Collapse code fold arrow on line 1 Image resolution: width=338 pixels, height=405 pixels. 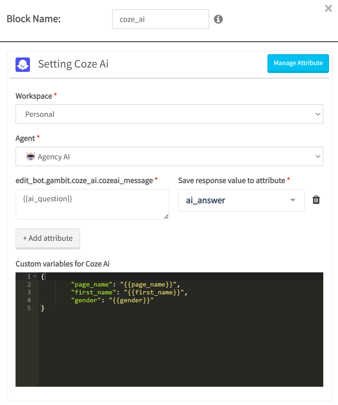point(35,276)
